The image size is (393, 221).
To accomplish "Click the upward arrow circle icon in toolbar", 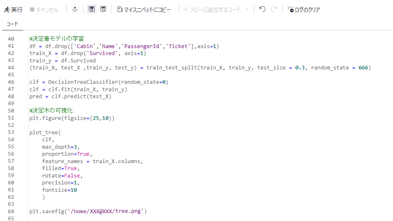I will coord(75,9).
